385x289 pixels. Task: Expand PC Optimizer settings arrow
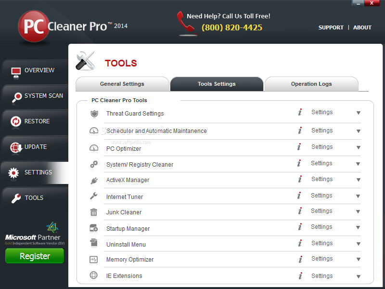click(359, 147)
